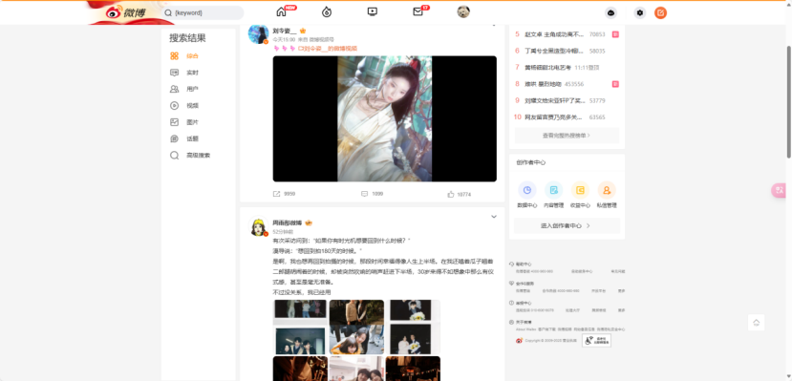Play the video in 刘令姿__ post
Screen dimensions: 792x381
384,118
